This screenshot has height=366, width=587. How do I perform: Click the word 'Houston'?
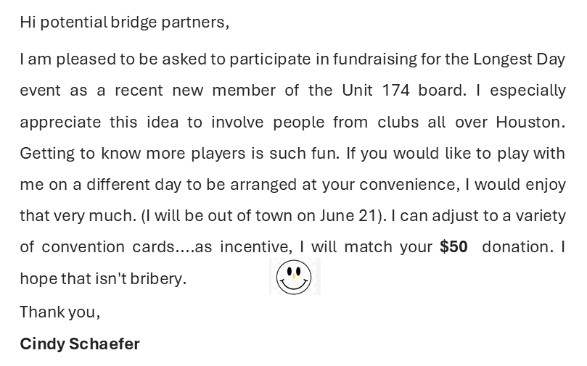pos(529,122)
